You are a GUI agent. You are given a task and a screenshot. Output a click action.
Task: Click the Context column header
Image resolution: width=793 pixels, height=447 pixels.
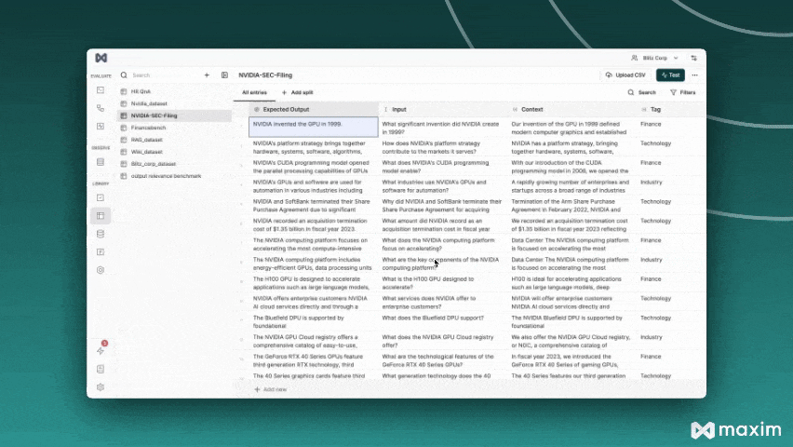(x=571, y=109)
